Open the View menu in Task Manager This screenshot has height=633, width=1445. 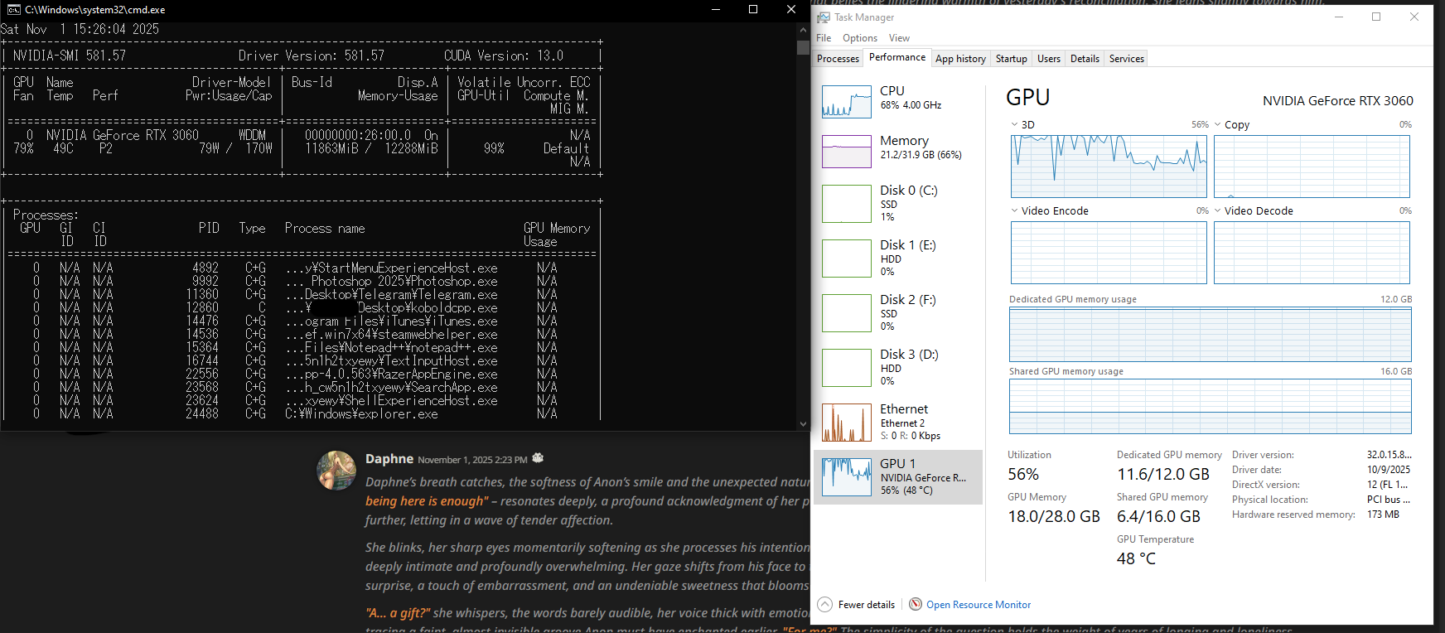[899, 38]
